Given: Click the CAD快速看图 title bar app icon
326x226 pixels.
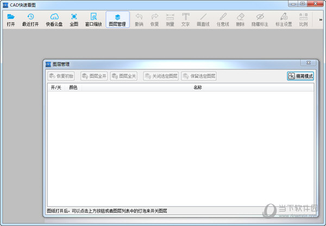Looking at the screenshot, I should click(5, 5).
